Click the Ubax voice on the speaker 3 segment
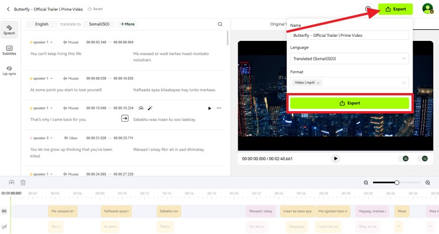The height and width of the screenshot is (234, 439). [x=71, y=138]
